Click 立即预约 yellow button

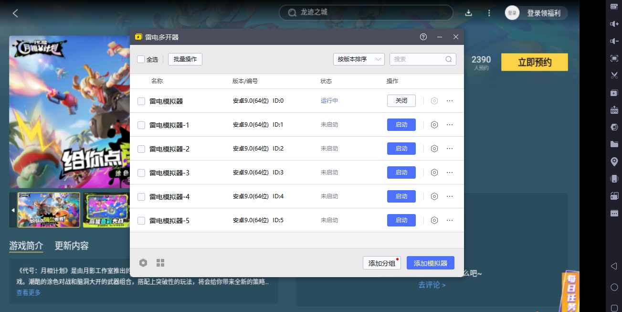(535, 62)
